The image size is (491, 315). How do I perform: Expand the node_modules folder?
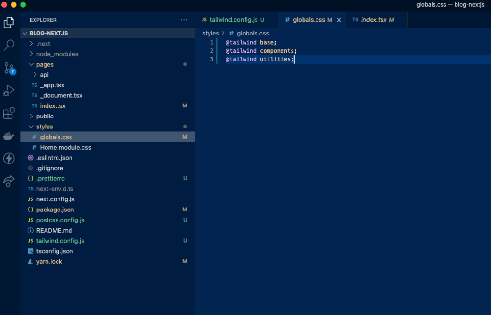point(57,54)
